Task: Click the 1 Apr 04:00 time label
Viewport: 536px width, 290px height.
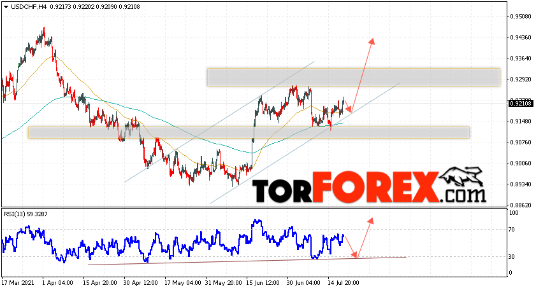Action: pyautogui.click(x=57, y=283)
